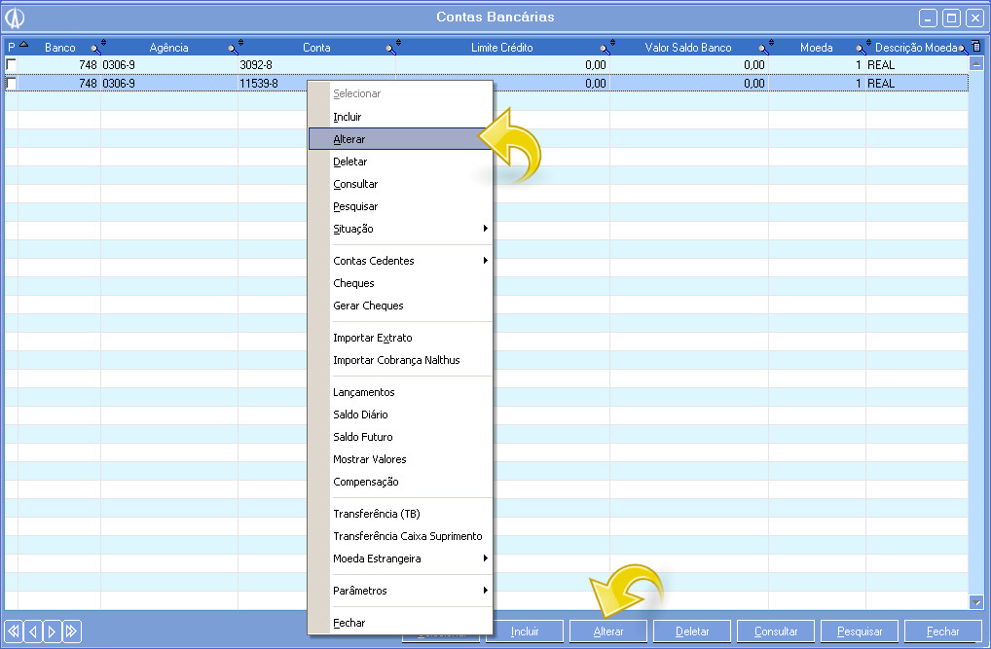This screenshot has width=991, height=649.
Task: Go to previous record arrow
Action: [33, 631]
